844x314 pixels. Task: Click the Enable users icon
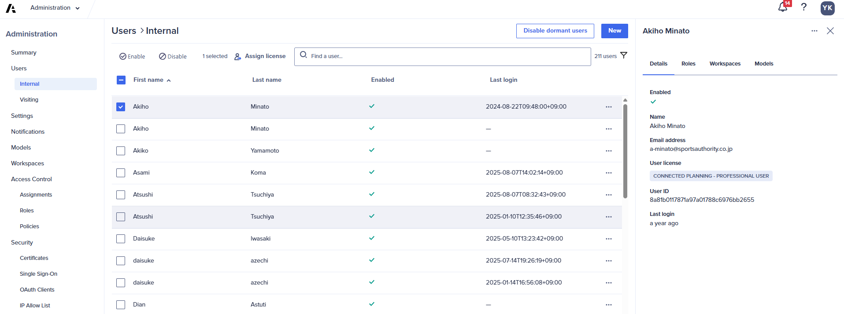coord(123,56)
